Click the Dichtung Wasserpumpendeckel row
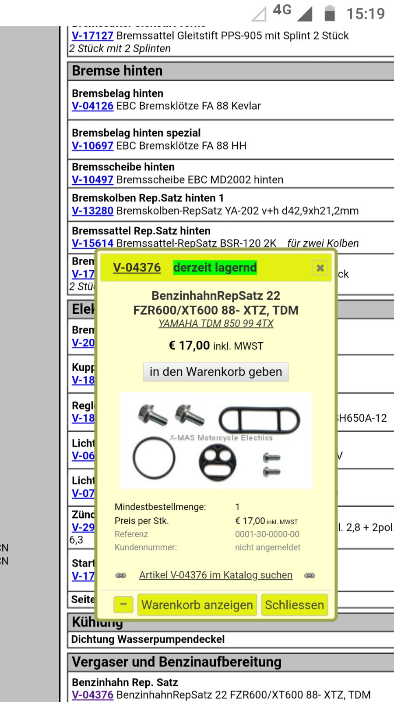 coord(231,639)
